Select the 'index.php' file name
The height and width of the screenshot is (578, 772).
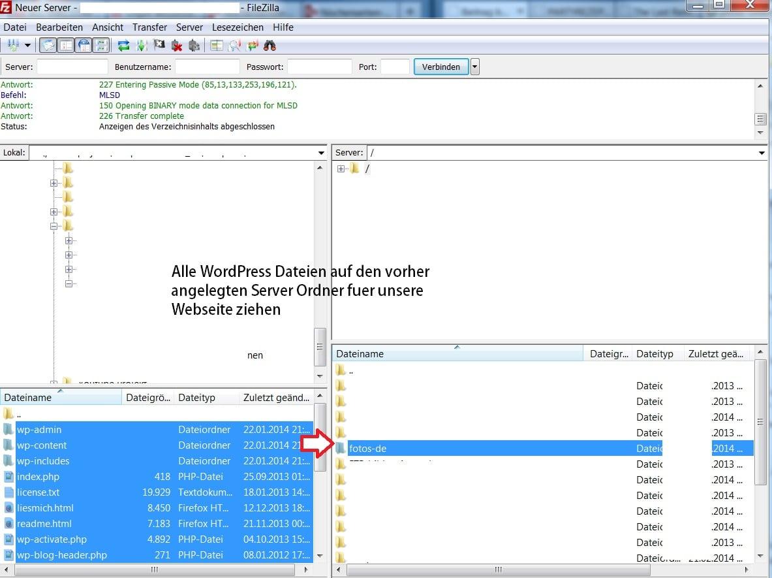pos(38,477)
